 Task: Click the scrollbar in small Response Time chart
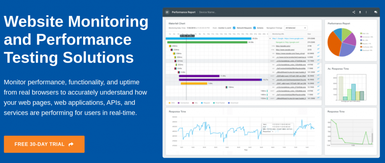pos(373,138)
